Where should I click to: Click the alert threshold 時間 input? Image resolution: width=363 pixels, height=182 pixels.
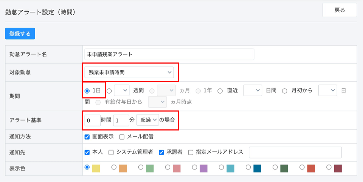(92, 120)
